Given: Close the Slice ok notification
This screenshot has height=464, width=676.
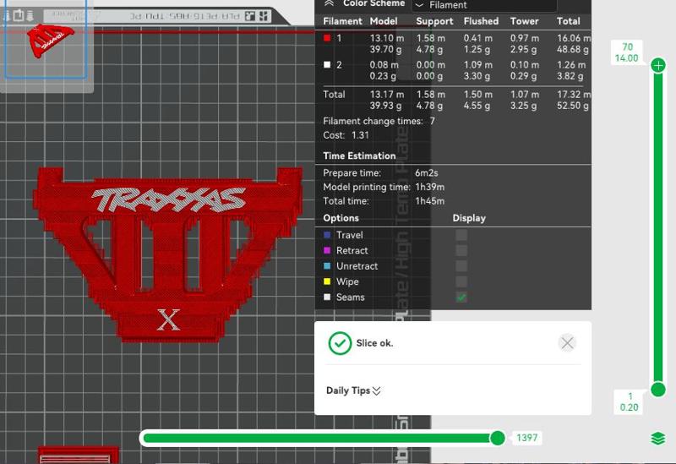Looking at the screenshot, I should coord(567,343).
